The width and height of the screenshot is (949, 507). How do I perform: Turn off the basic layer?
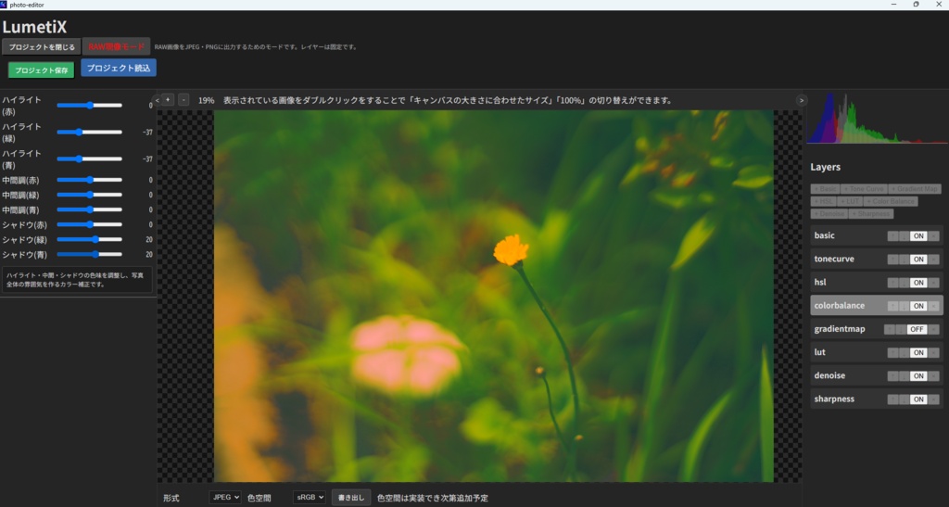(918, 236)
